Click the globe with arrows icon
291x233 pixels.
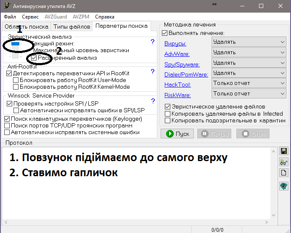[x=283, y=185]
